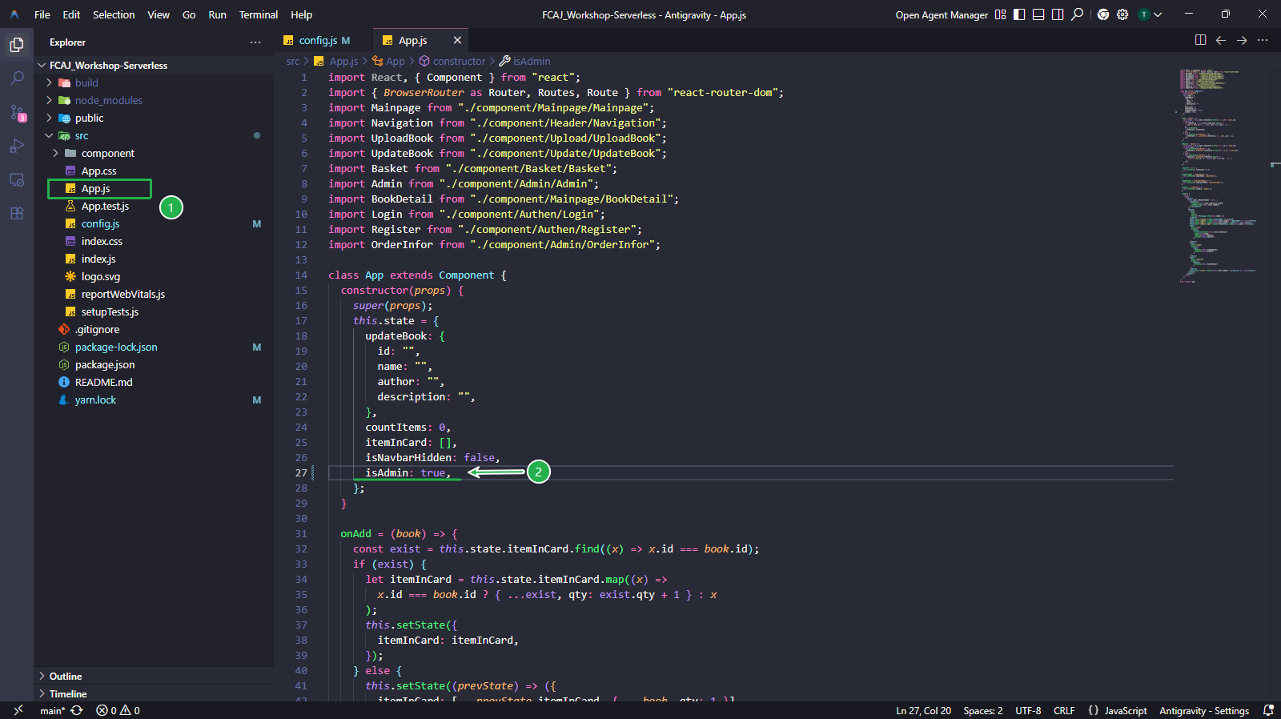Change indentation via Spaces: 2
Image resolution: width=1281 pixels, height=719 pixels.
click(982, 710)
